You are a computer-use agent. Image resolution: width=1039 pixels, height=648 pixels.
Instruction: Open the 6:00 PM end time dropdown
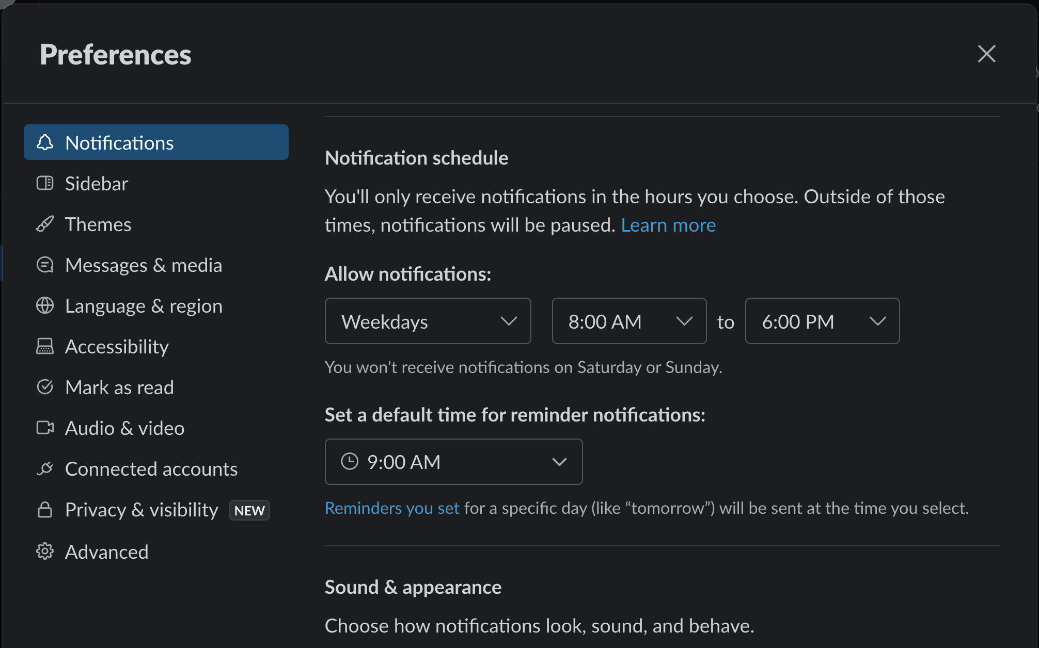822,321
